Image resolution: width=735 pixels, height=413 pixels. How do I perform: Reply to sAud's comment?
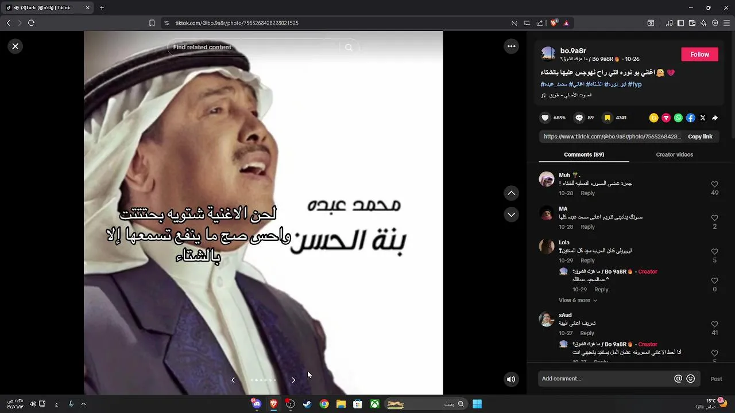coord(587,333)
